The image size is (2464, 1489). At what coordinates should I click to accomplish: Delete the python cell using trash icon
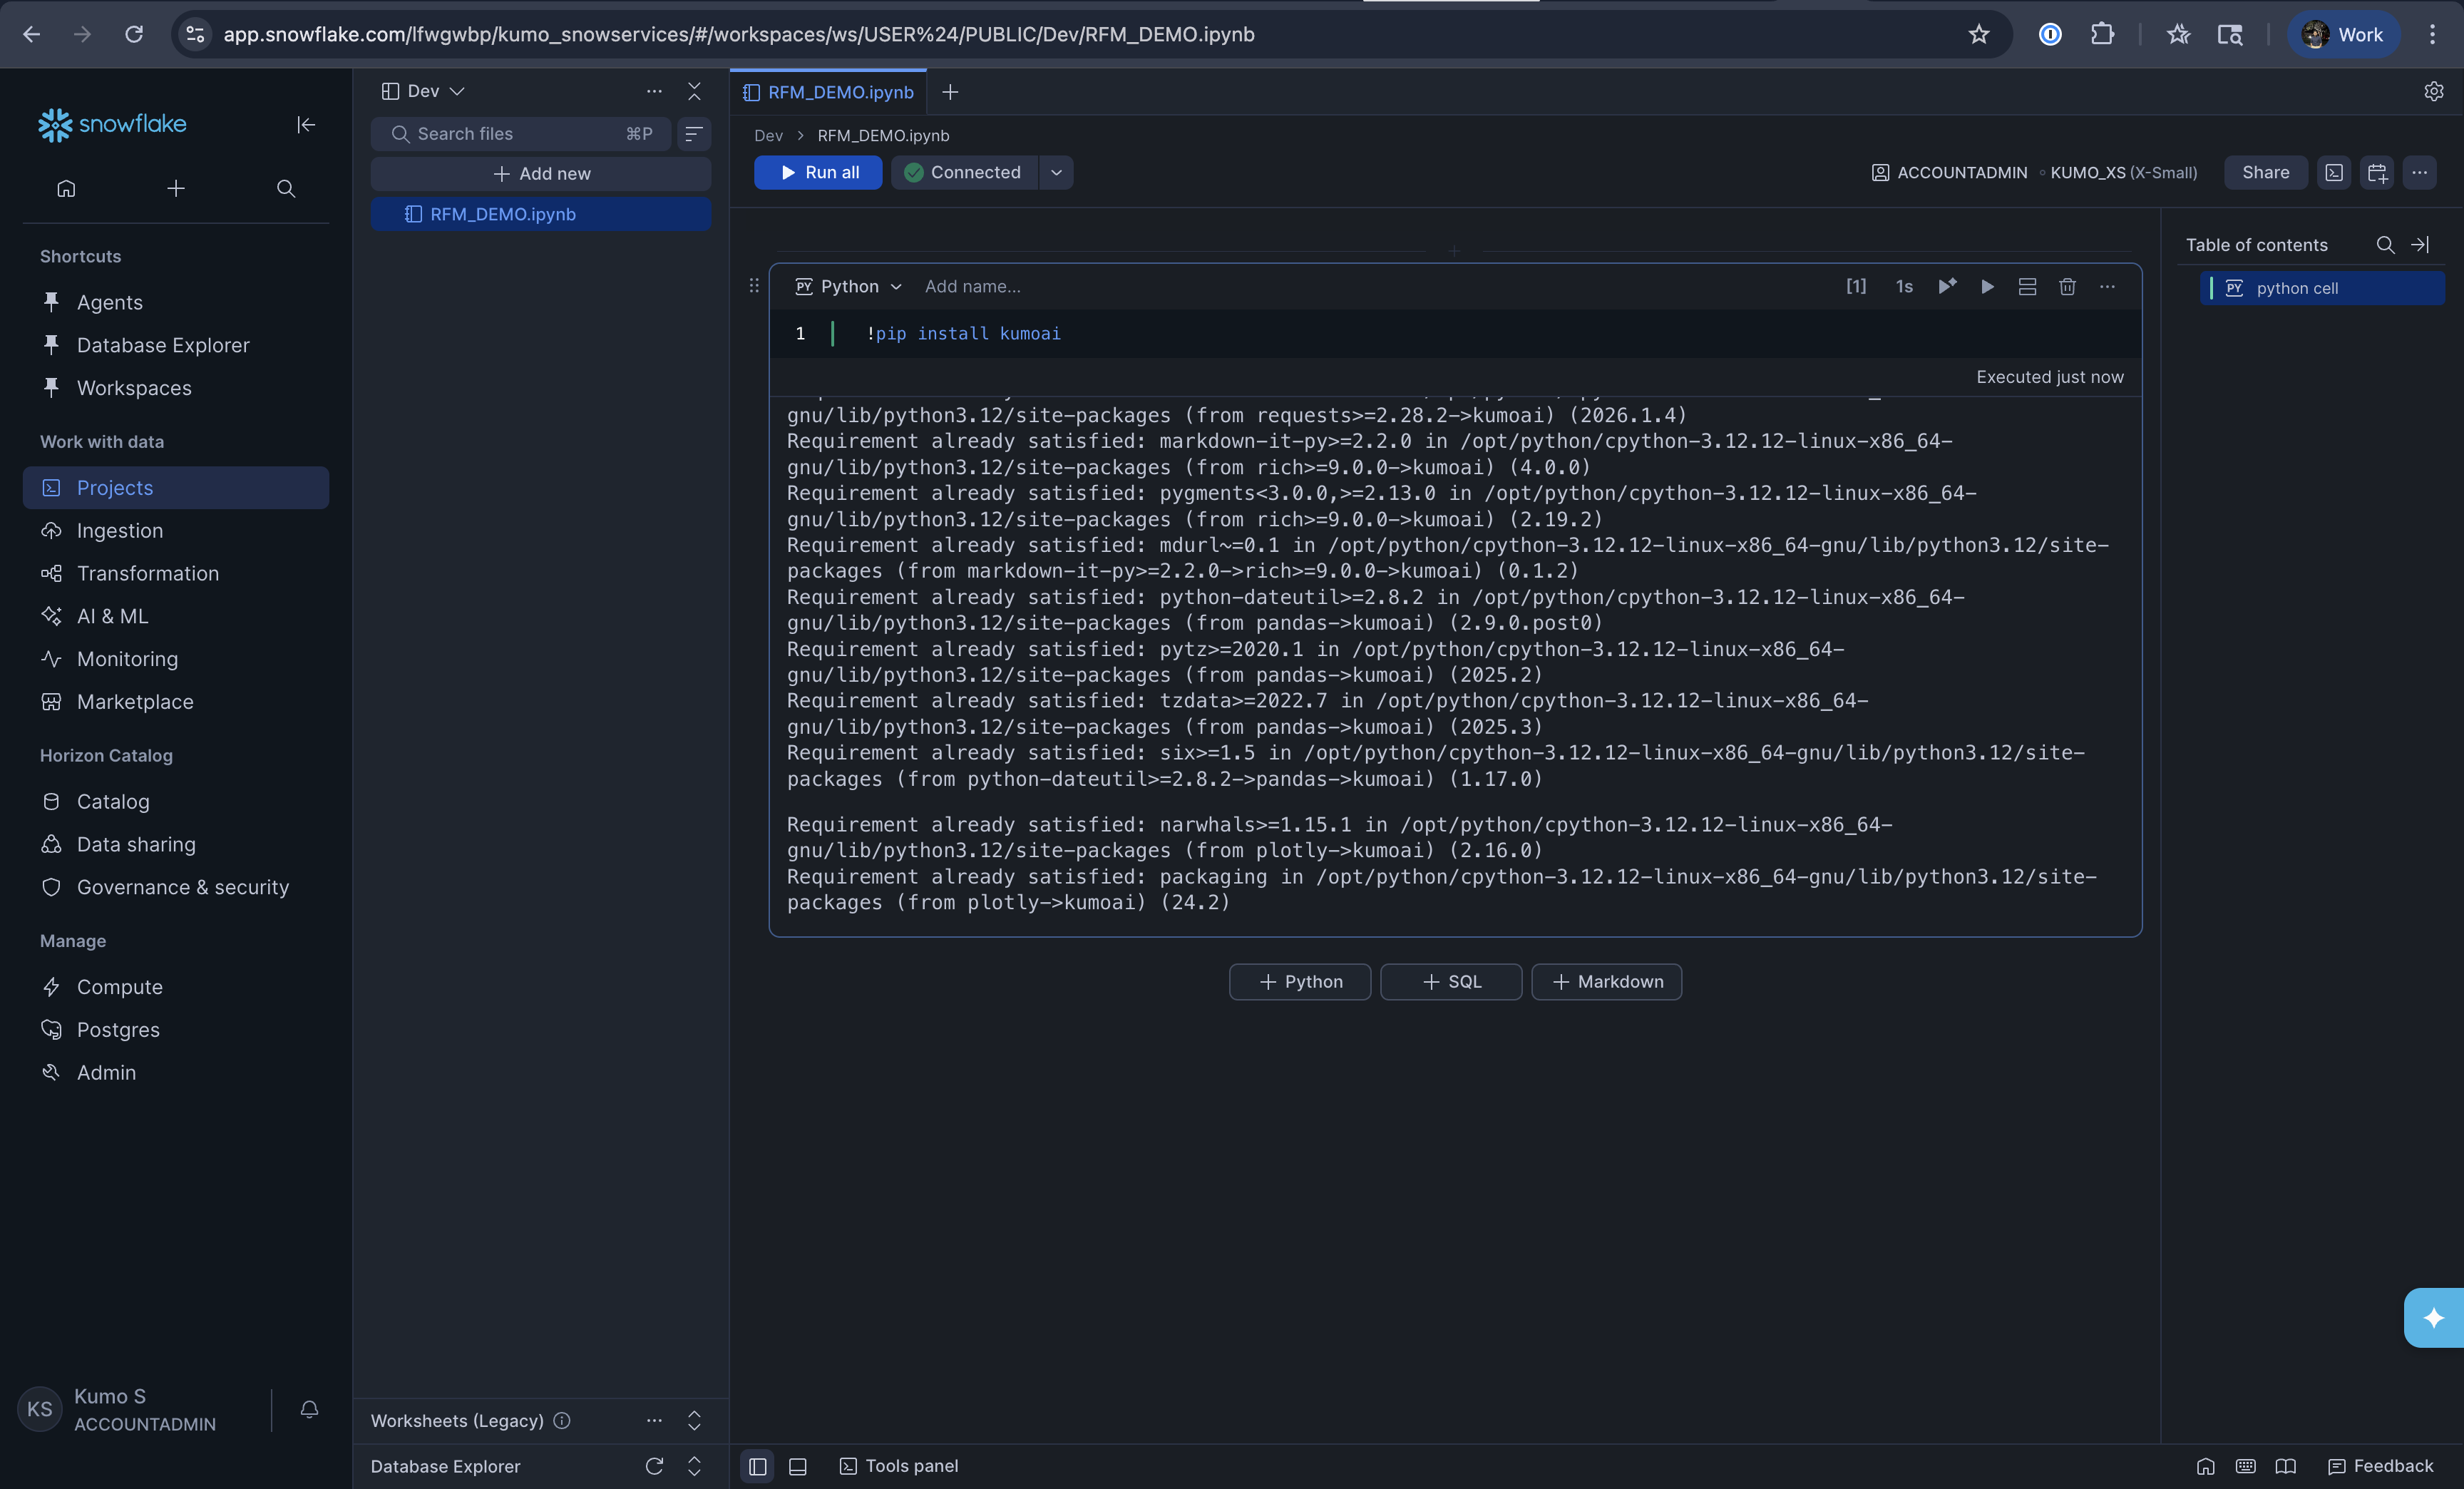click(2067, 287)
